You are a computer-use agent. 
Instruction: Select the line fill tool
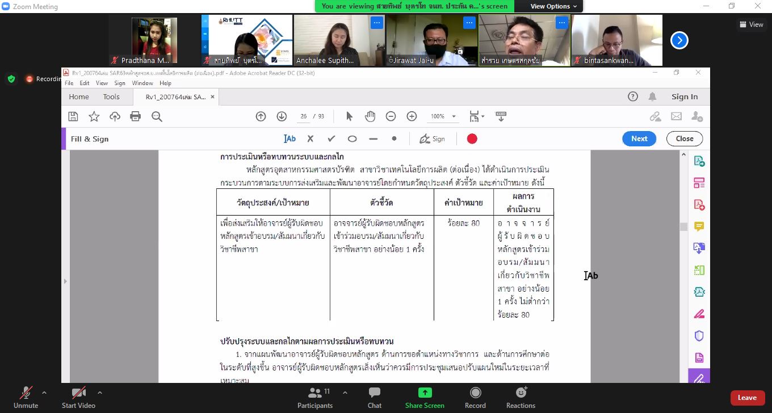(373, 138)
